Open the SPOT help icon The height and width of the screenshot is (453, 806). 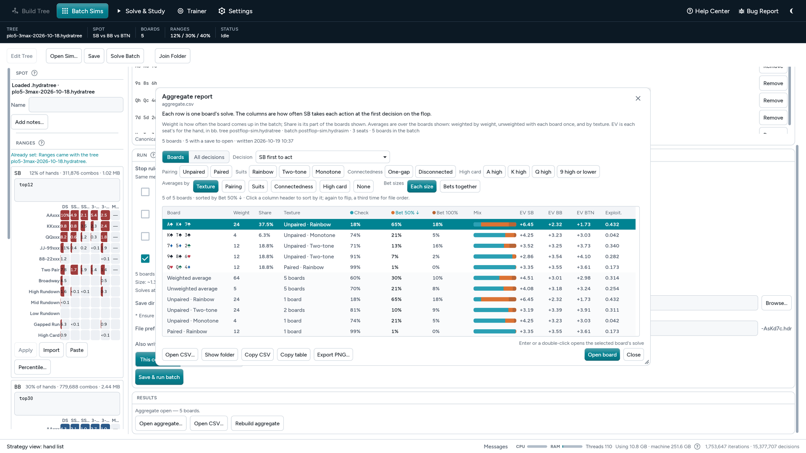pos(34,73)
